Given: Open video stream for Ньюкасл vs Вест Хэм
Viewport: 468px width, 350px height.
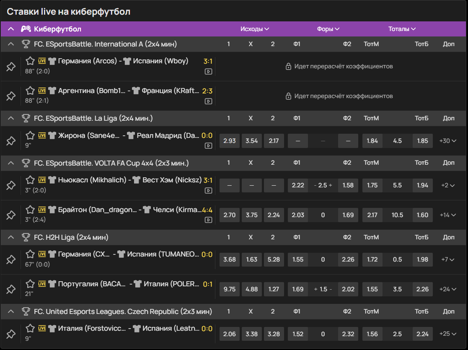Looking at the screenshot, I should click(208, 190).
